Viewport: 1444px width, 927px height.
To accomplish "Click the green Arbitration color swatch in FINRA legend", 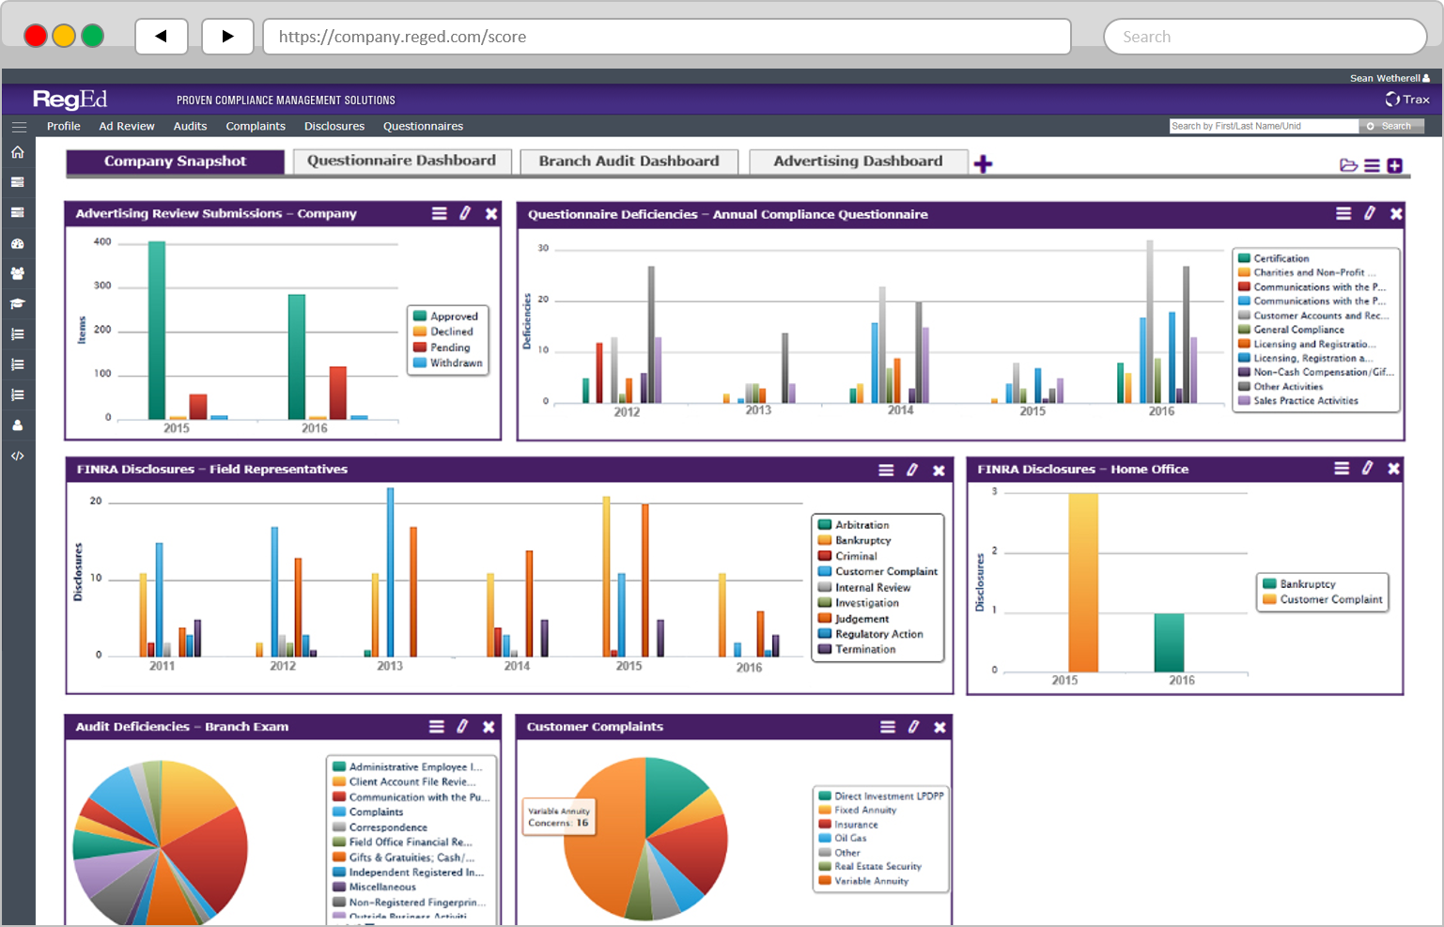I will pyautogui.click(x=825, y=524).
